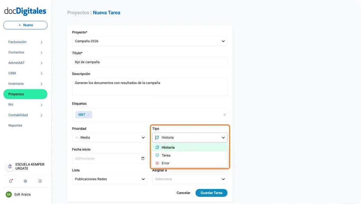
Task: Expand the Asignar a dropdown
Action: (x=190, y=179)
